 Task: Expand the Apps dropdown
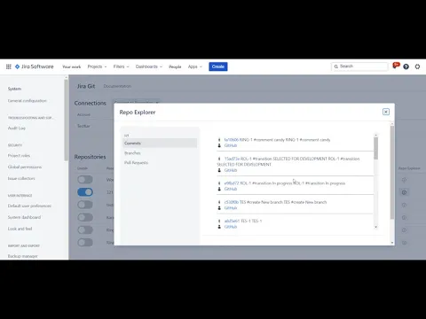click(195, 66)
